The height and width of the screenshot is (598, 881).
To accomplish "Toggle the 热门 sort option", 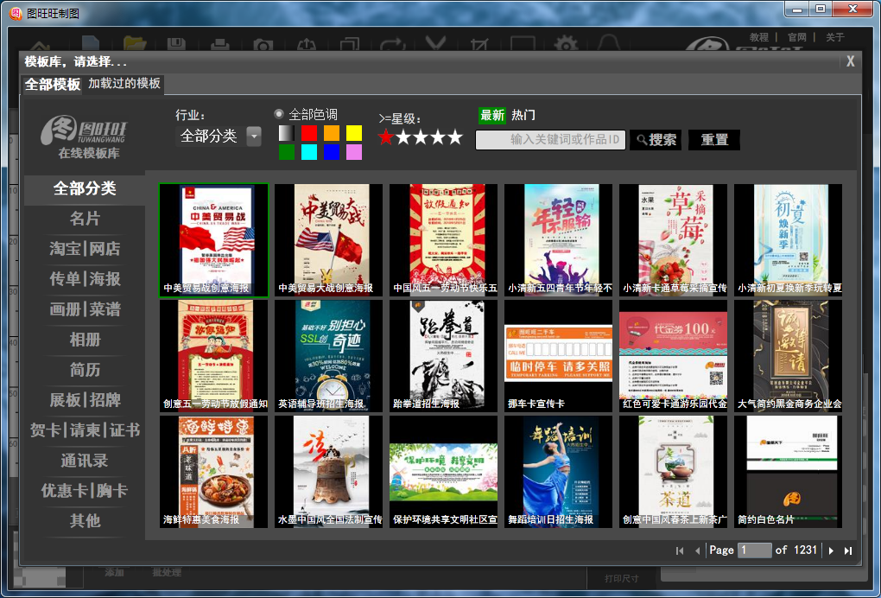I will pos(523,115).
